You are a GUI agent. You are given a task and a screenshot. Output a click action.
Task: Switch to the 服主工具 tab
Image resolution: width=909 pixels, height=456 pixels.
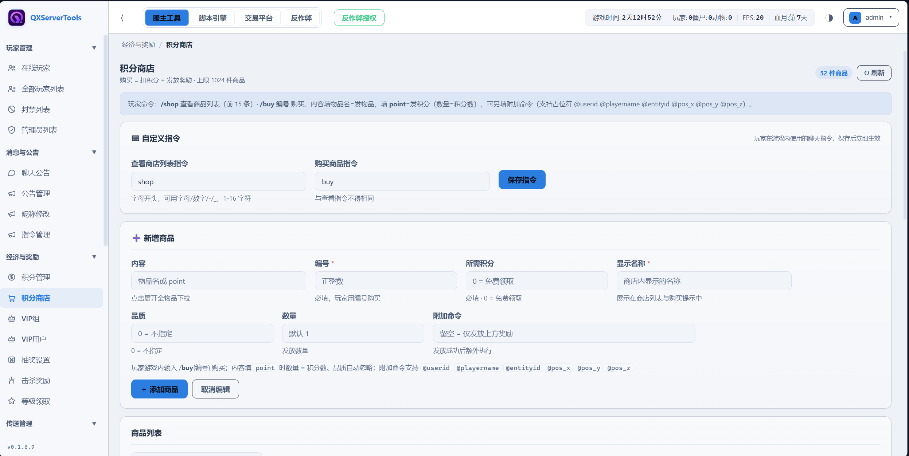167,18
